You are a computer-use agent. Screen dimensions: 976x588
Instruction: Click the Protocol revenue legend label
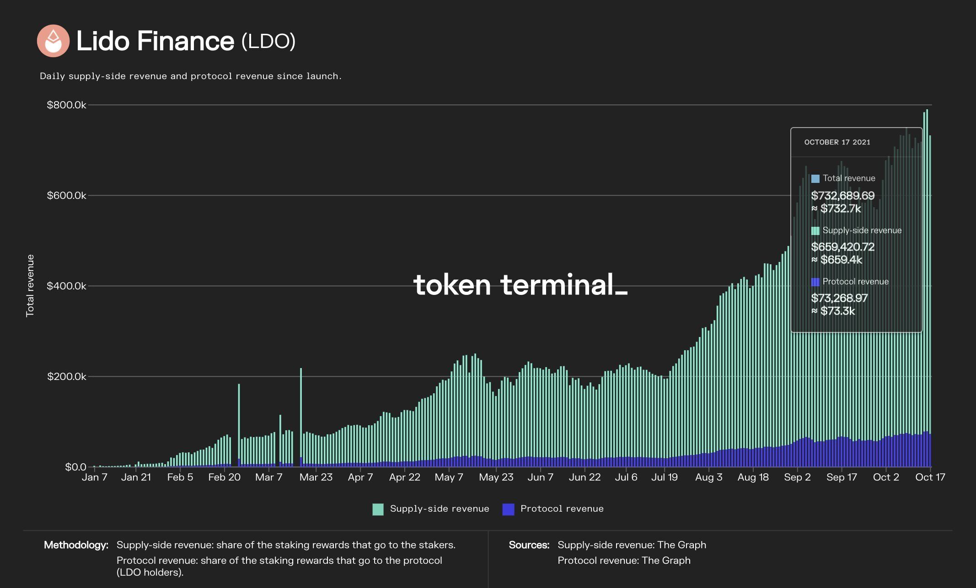pyautogui.click(x=562, y=509)
